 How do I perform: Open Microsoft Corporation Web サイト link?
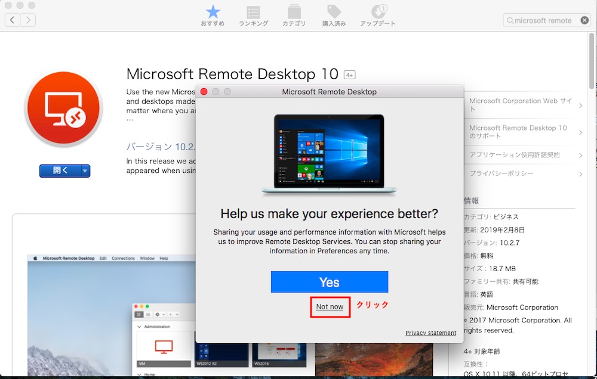pyautogui.click(x=520, y=105)
